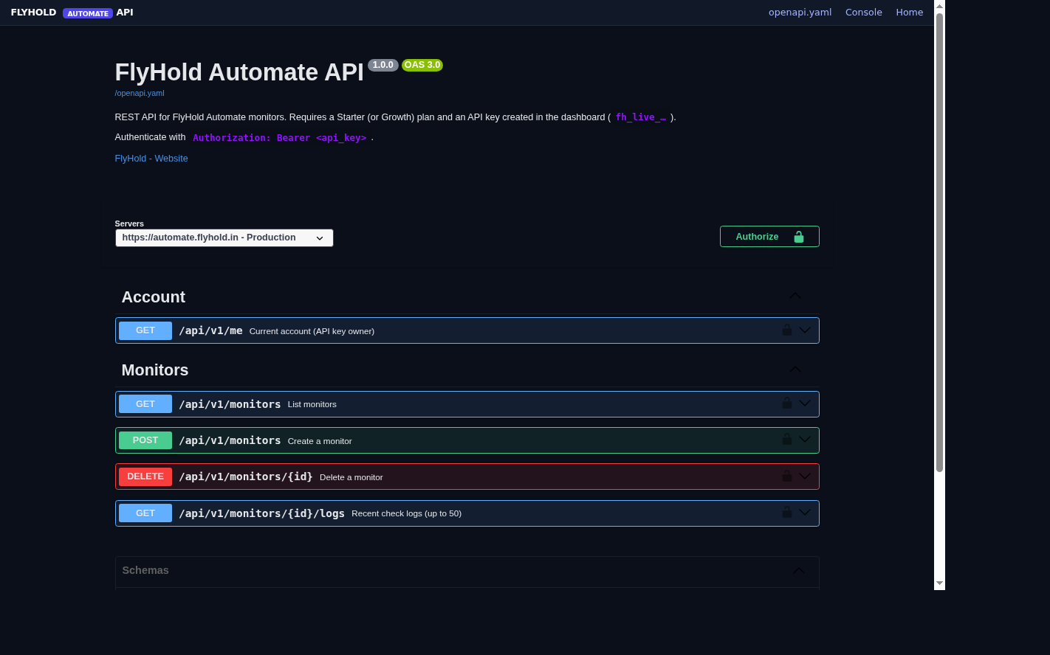Click the FLYHOLD logo text in the header
The image size is (1050, 655).
coord(34,13)
